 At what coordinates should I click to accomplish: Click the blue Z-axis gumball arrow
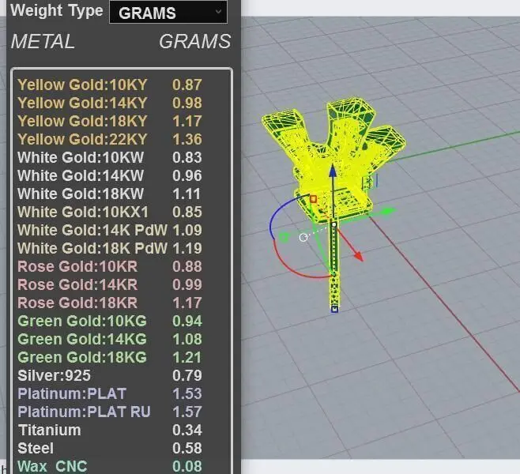click(333, 171)
